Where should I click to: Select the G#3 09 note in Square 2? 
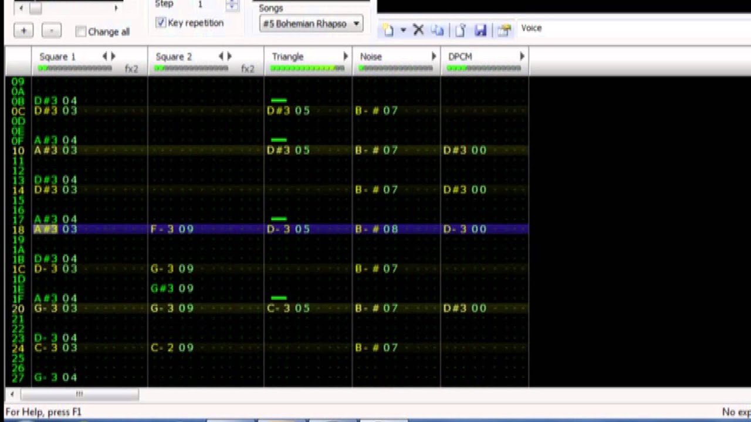172,288
